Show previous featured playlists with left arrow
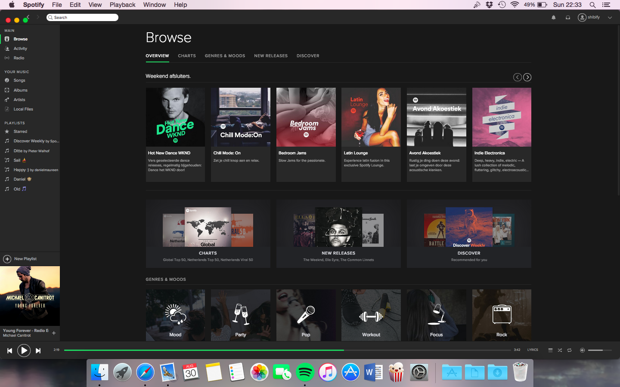This screenshot has width=620, height=387. click(x=517, y=77)
